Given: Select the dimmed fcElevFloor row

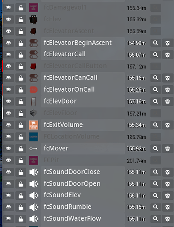Looking at the screenshot, I should coord(83,113).
